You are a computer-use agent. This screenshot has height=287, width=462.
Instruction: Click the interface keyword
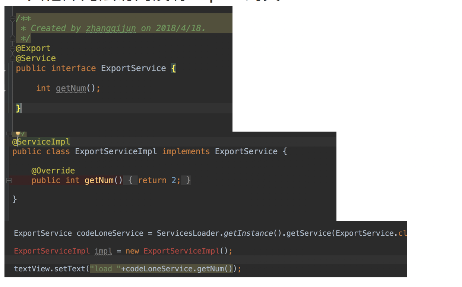coord(73,68)
